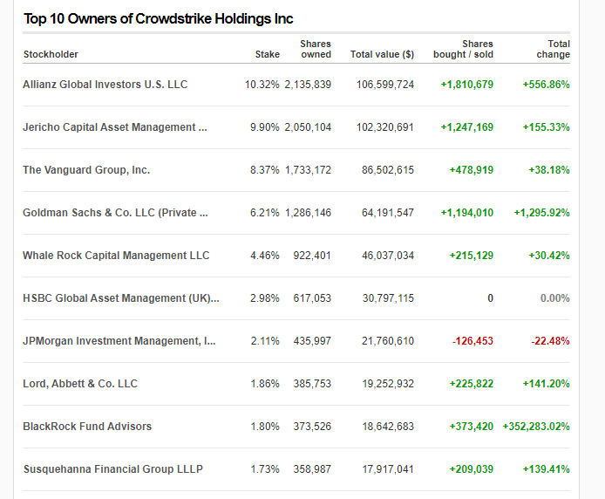
Task: Click the Stockholder column header
Action: [51, 54]
